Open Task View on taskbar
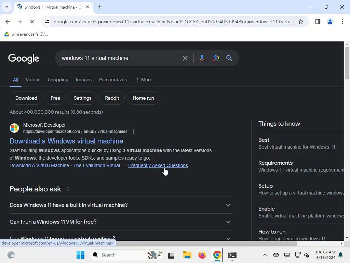This screenshot has width=350, height=263. (x=171, y=255)
